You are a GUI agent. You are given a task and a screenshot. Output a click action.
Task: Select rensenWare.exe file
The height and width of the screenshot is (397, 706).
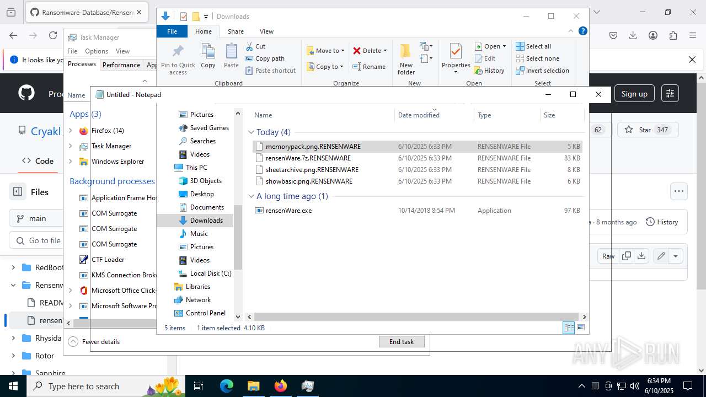click(x=288, y=211)
